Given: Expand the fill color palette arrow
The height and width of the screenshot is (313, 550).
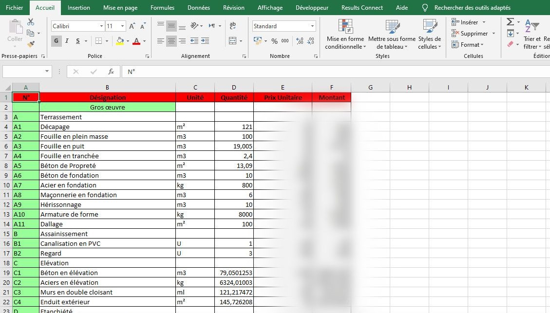Looking at the screenshot, I should tap(128, 41).
